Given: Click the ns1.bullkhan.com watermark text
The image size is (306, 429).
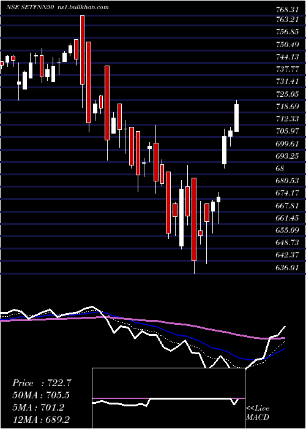Looking at the screenshot, I should click(x=84, y=7).
